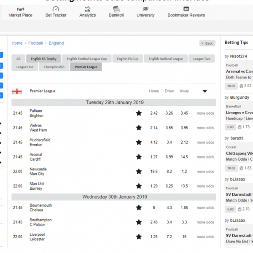Open the Analytics chart icon
253x253 pixels.
pos(87,9)
